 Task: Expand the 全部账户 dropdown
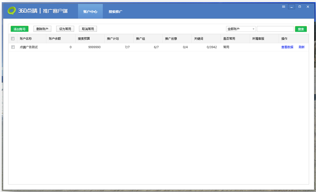[241, 29]
